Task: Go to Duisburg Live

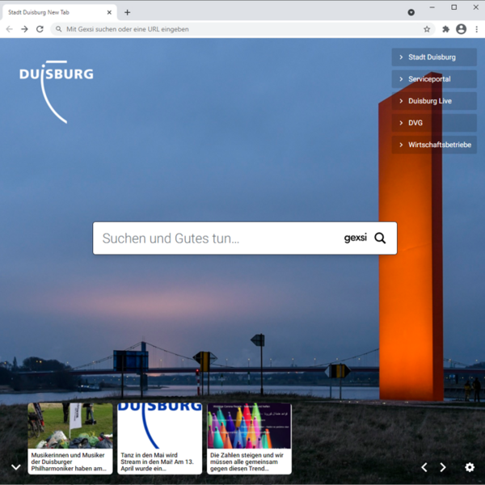Action: [434, 101]
